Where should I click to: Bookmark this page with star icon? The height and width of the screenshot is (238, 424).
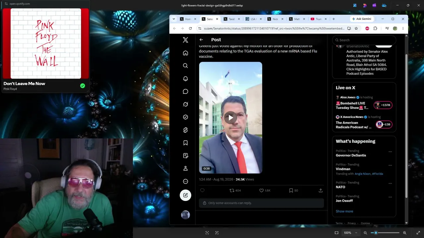356,28
